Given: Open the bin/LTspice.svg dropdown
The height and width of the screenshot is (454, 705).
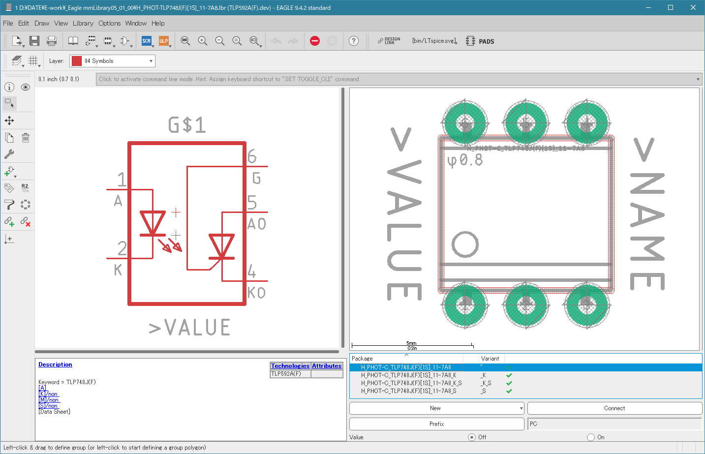Looking at the screenshot, I should [435, 41].
